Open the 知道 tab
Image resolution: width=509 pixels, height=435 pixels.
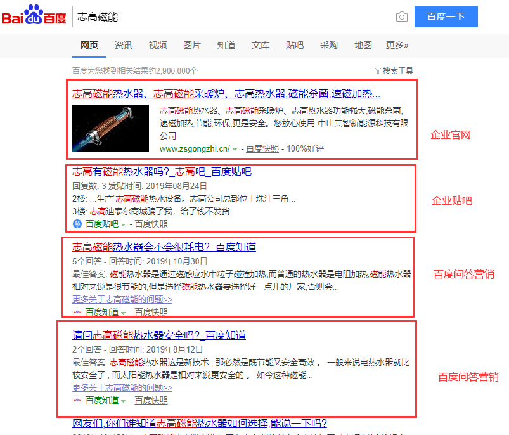226,45
